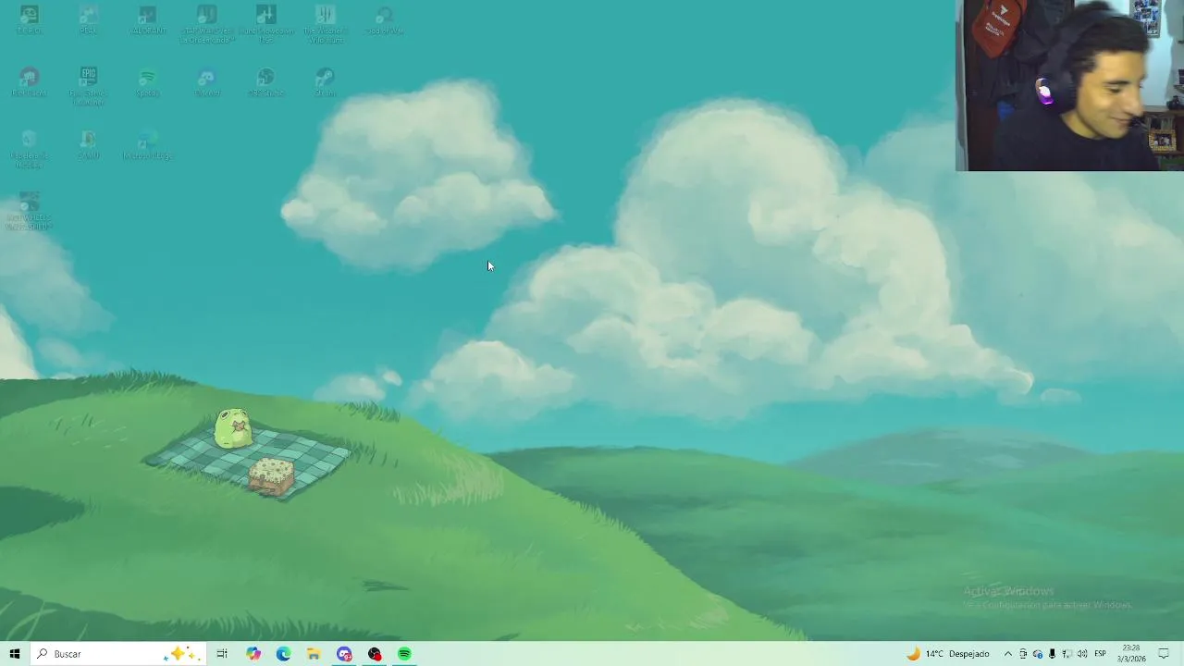Select the OBS Studio desktop shortcut
The image size is (1184, 666).
(x=265, y=83)
